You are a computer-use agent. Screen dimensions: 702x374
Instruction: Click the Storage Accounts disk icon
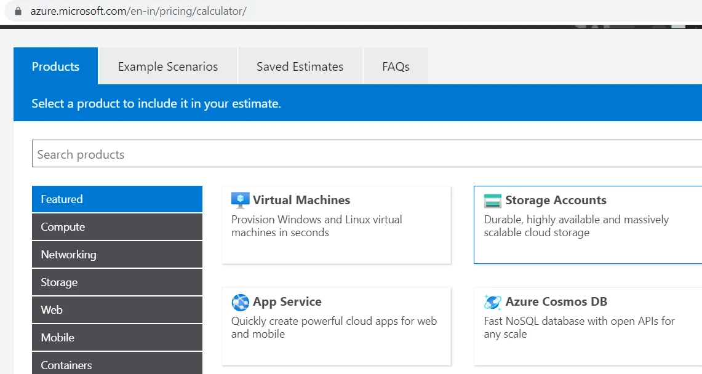492,199
